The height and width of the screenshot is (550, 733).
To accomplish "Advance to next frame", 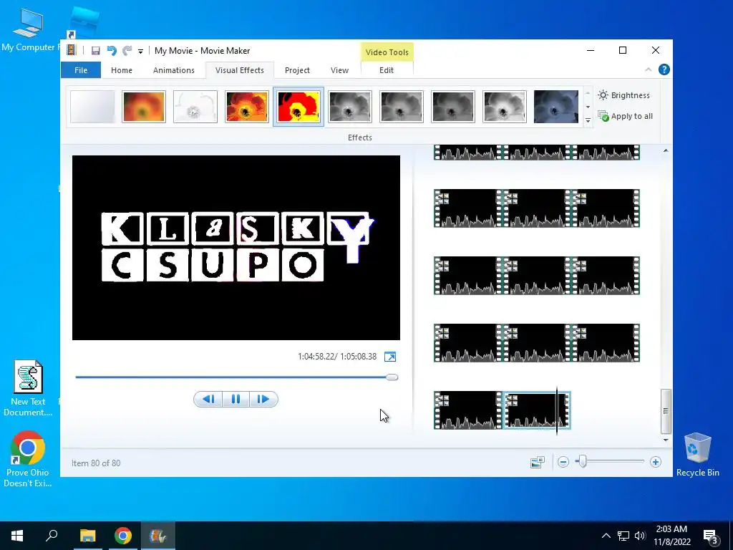I will pos(263,399).
